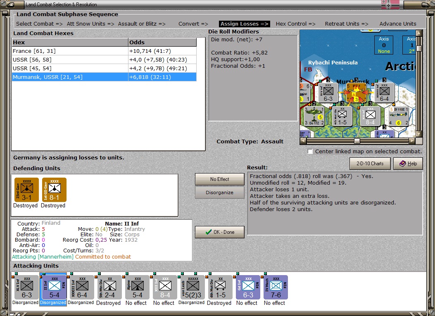Click the Assault or Blitz subphase step
435x316 pixels.
pos(142,24)
